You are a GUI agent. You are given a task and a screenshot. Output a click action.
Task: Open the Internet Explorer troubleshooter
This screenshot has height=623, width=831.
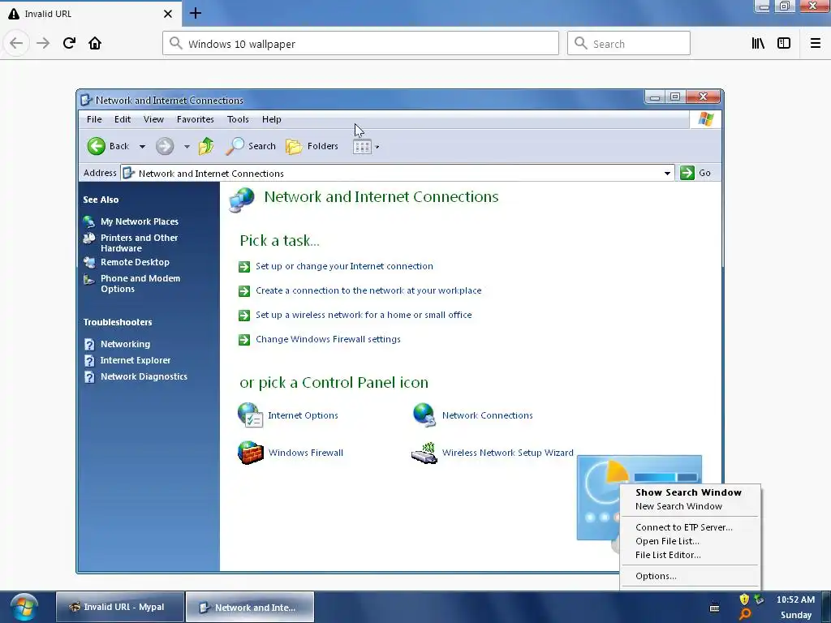pyautogui.click(x=136, y=360)
